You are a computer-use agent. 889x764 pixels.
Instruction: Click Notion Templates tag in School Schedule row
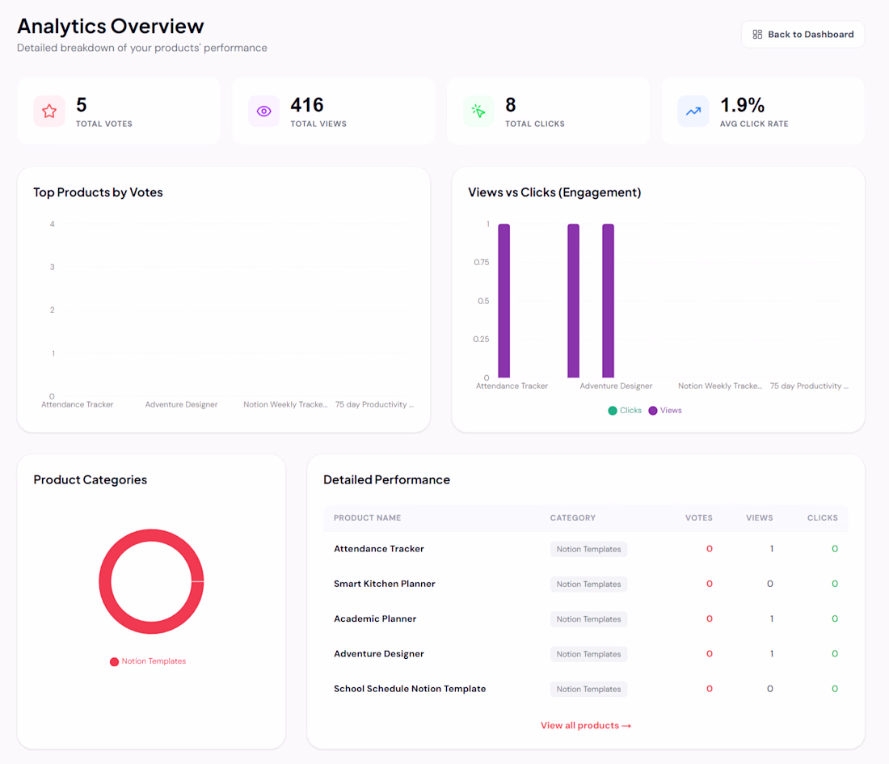pos(588,689)
